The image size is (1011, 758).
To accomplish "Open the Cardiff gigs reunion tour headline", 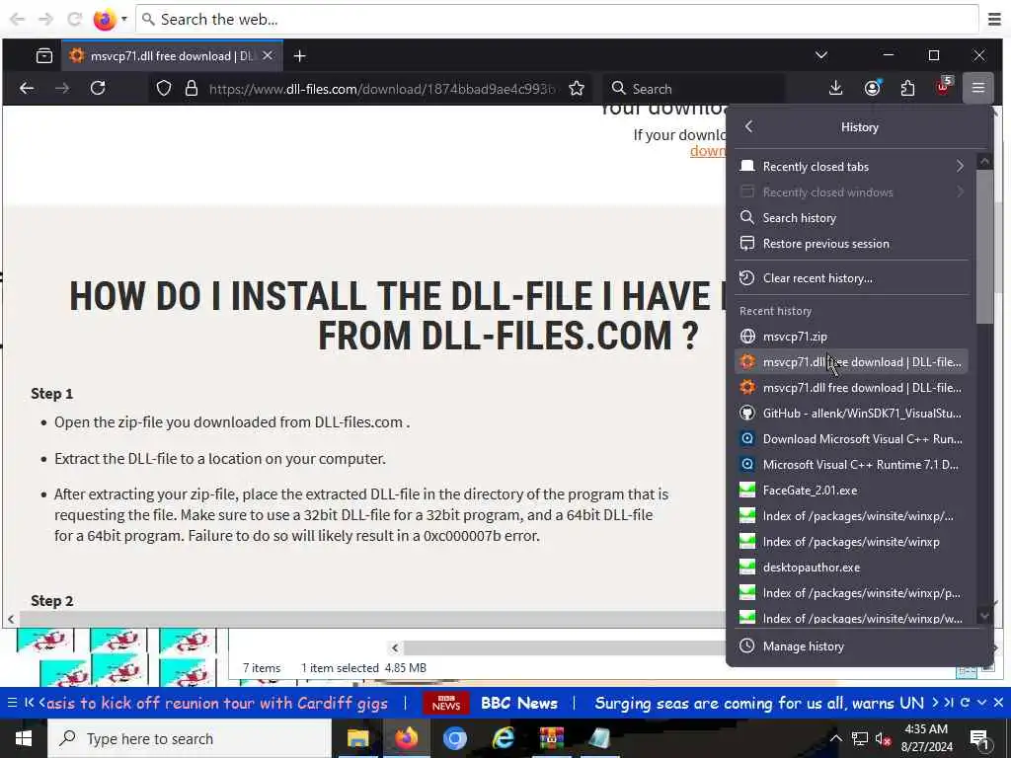I will pos(217,703).
